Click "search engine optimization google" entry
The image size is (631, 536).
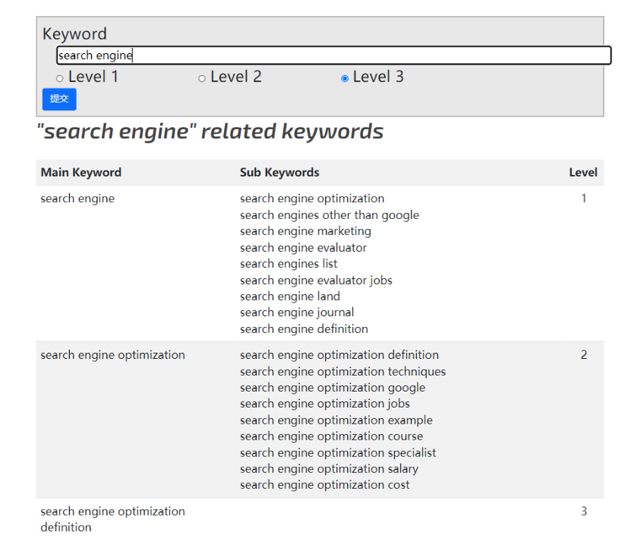(x=333, y=388)
